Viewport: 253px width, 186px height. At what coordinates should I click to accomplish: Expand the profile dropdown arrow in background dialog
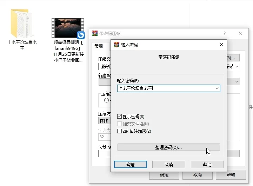237,82
